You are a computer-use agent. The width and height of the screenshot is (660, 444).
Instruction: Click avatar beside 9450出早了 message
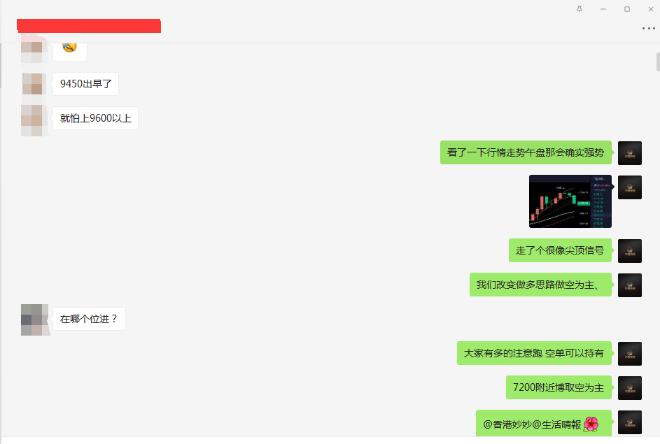[34, 84]
